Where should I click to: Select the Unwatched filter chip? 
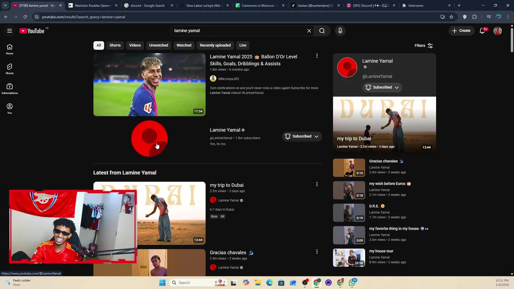pos(159,45)
